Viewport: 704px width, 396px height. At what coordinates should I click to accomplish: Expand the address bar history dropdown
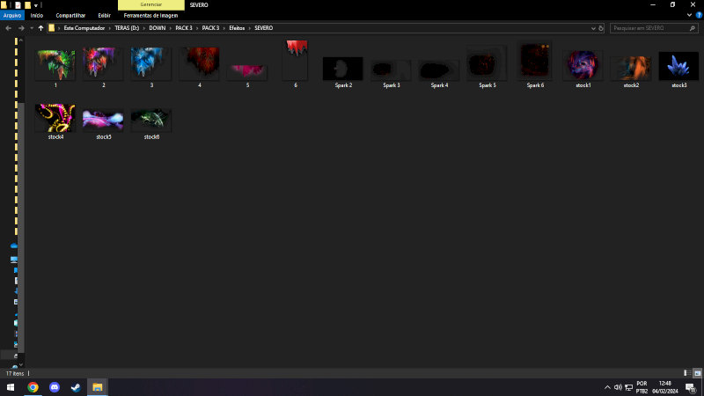(593, 28)
